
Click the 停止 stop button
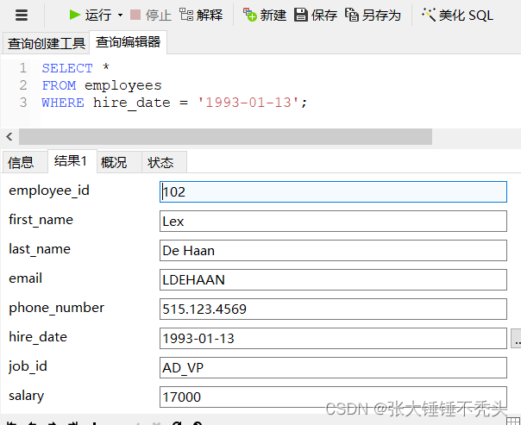[150, 15]
